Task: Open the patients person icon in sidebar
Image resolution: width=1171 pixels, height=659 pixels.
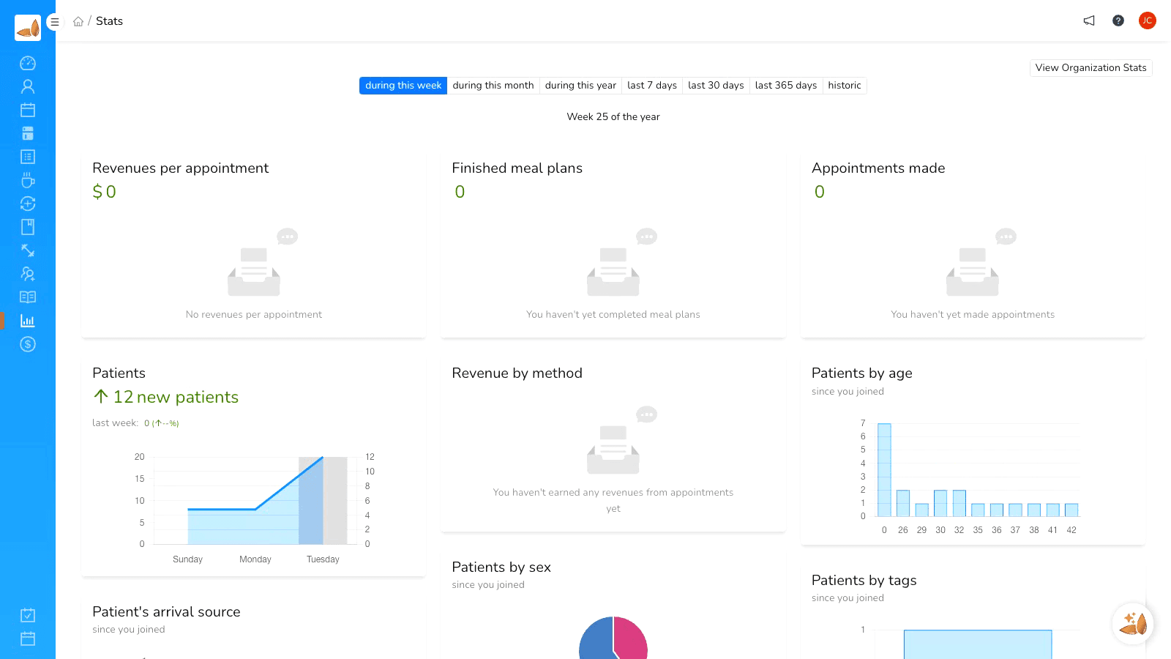Action: point(28,86)
